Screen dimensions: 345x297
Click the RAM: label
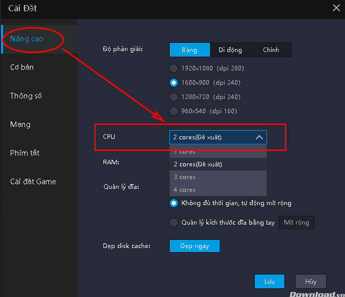coord(111,162)
